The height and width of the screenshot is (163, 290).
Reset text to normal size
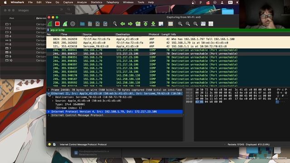(195, 24)
